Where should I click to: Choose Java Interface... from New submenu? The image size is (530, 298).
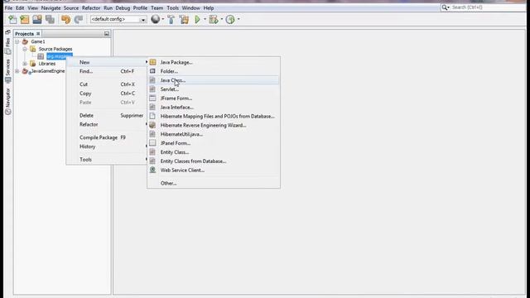point(214,107)
